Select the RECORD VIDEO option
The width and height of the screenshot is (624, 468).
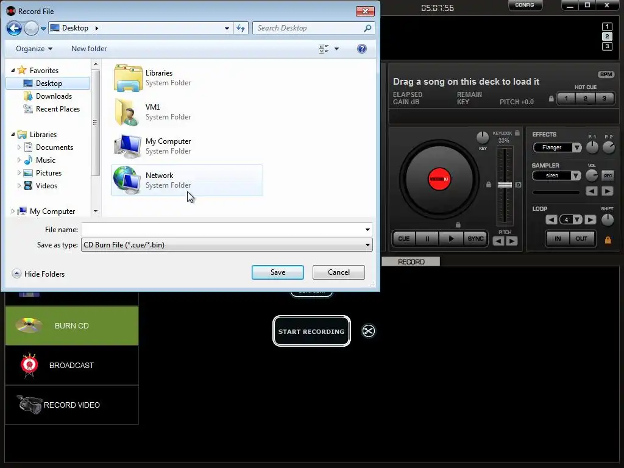72,405
